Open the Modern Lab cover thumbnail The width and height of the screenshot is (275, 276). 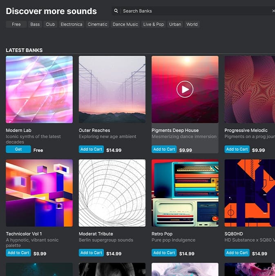(x=39, y=90)
